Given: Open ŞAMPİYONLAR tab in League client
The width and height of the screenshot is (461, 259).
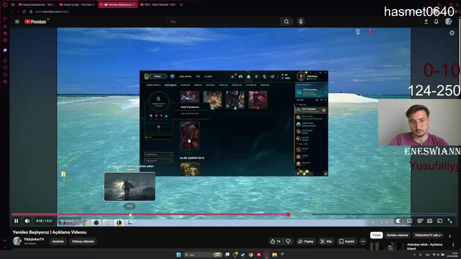Looking at the screenshot, I should pyautogui.click(x=153, y=85).
